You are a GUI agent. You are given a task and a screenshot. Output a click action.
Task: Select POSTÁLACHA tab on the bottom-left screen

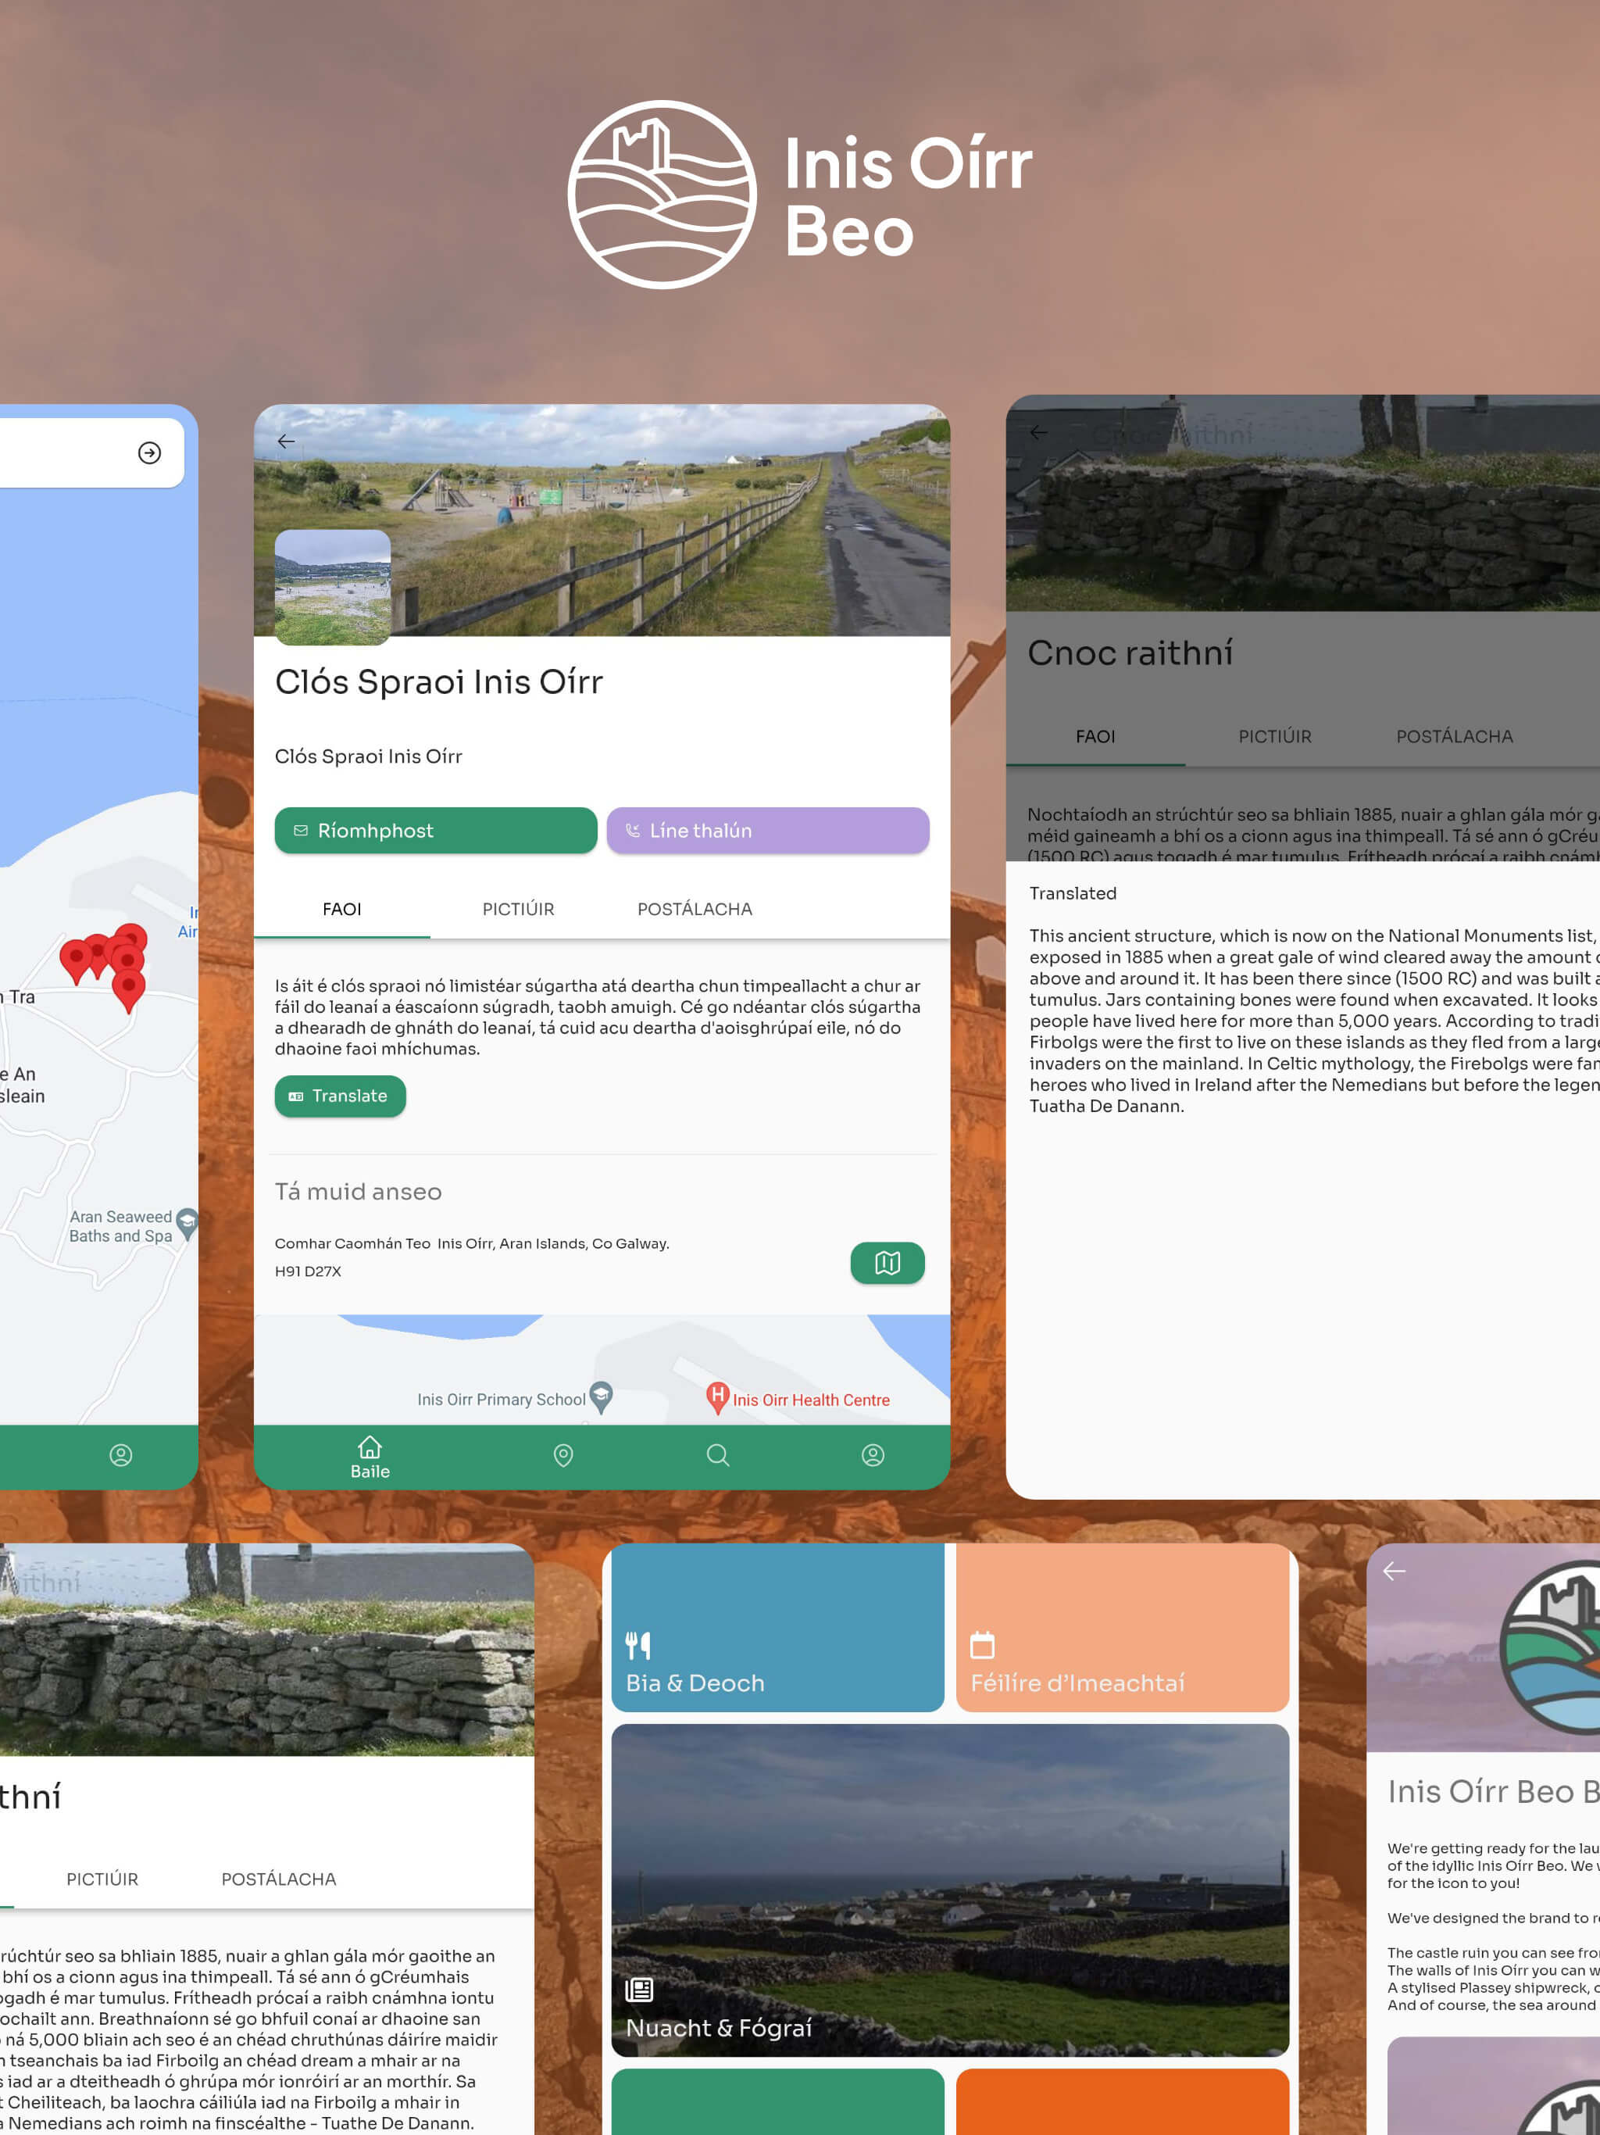coord(279,1879)
